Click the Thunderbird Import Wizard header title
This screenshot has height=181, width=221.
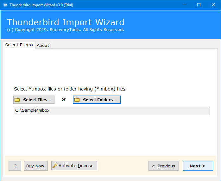tap(66, 22)
